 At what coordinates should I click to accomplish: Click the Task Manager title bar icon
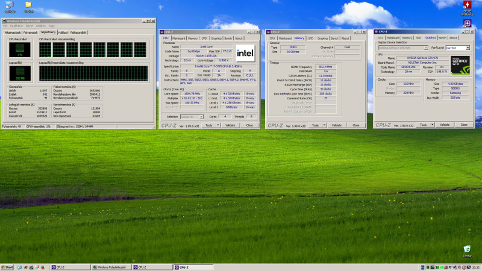pyautogui.click(x=4, y=21)
